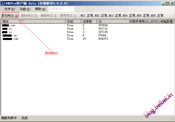Screen dimensions: 175x122
Task: Click the 添加域名(A) button
Action: click(x=10, y=16)
